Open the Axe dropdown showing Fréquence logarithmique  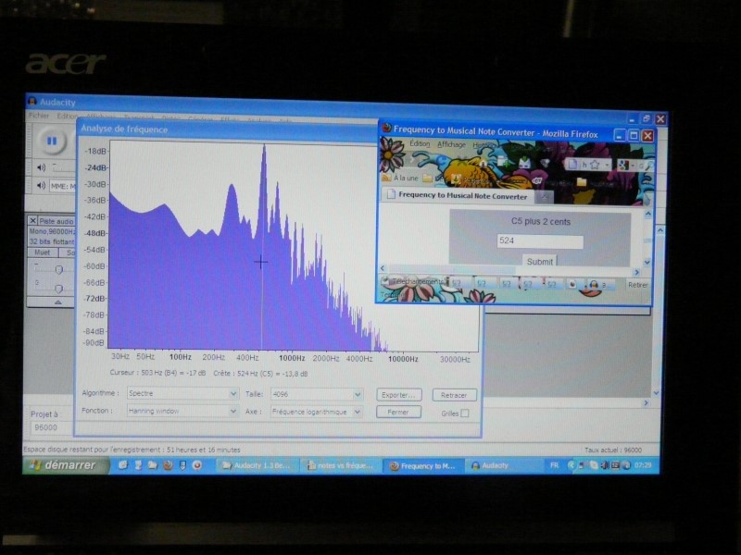[x=316, y=412]
